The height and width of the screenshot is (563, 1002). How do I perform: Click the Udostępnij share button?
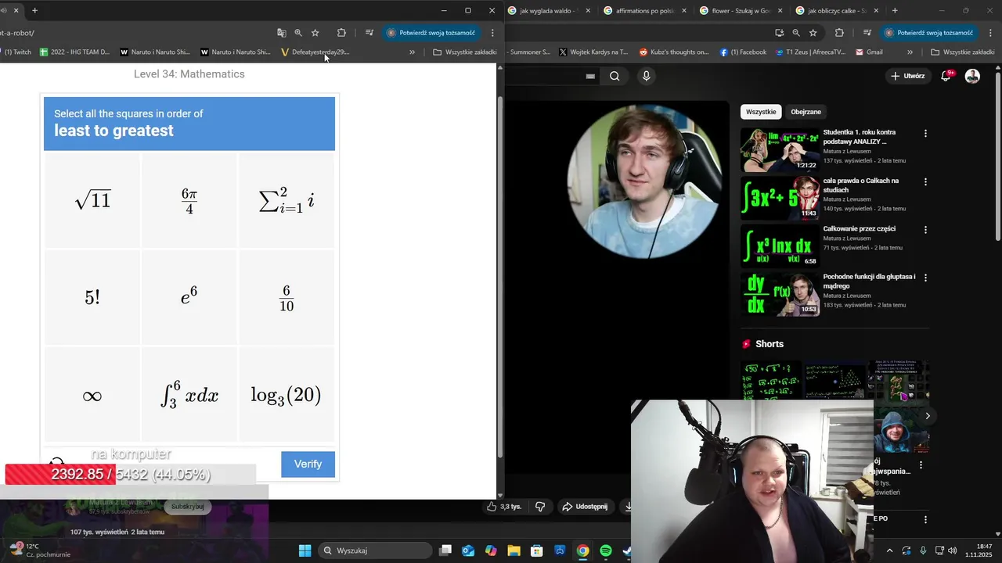tap(585, 507)
